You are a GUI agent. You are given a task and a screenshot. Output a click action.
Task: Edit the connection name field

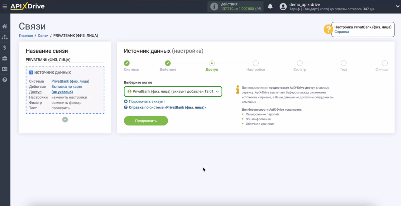pos(65,60)
